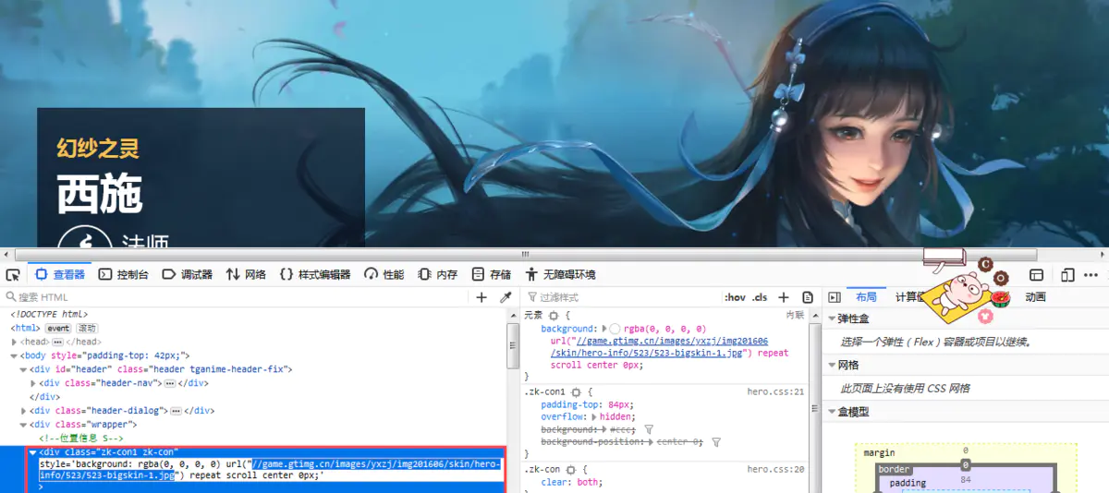The height and width of the screenshot is (493, 1109).
Task: Collapse the wrapper div node
Action: [x=24, y=425]
